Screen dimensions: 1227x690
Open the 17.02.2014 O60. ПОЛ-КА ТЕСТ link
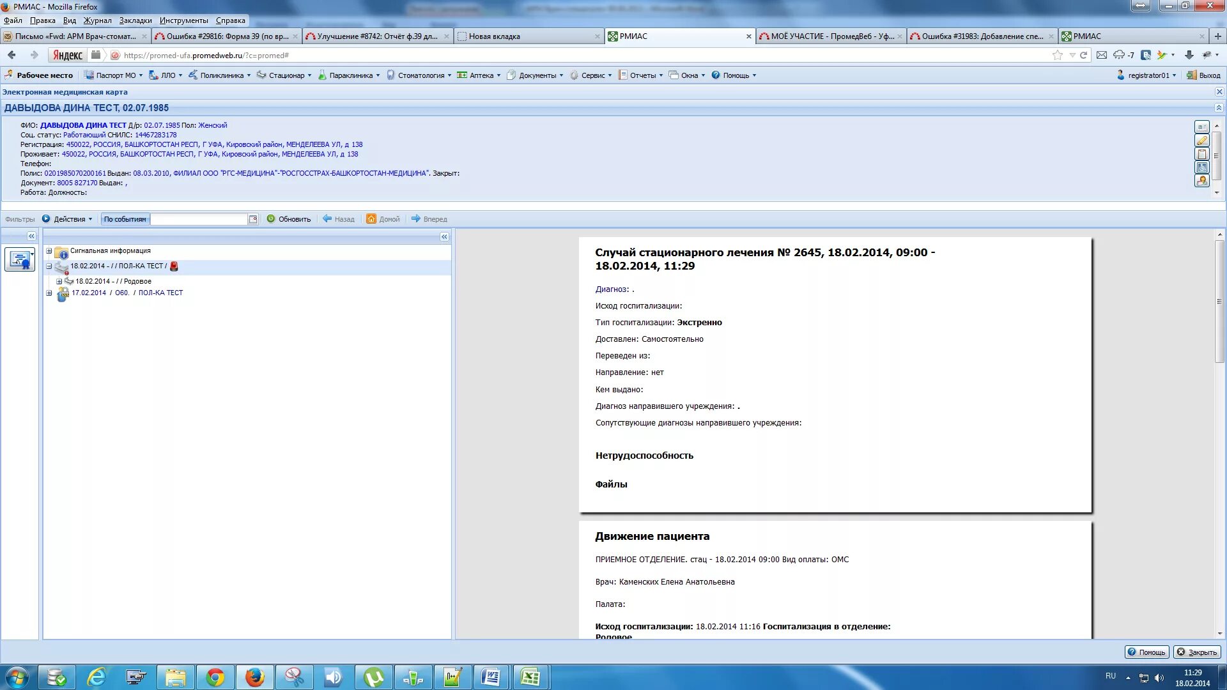(x=127, y=293)
